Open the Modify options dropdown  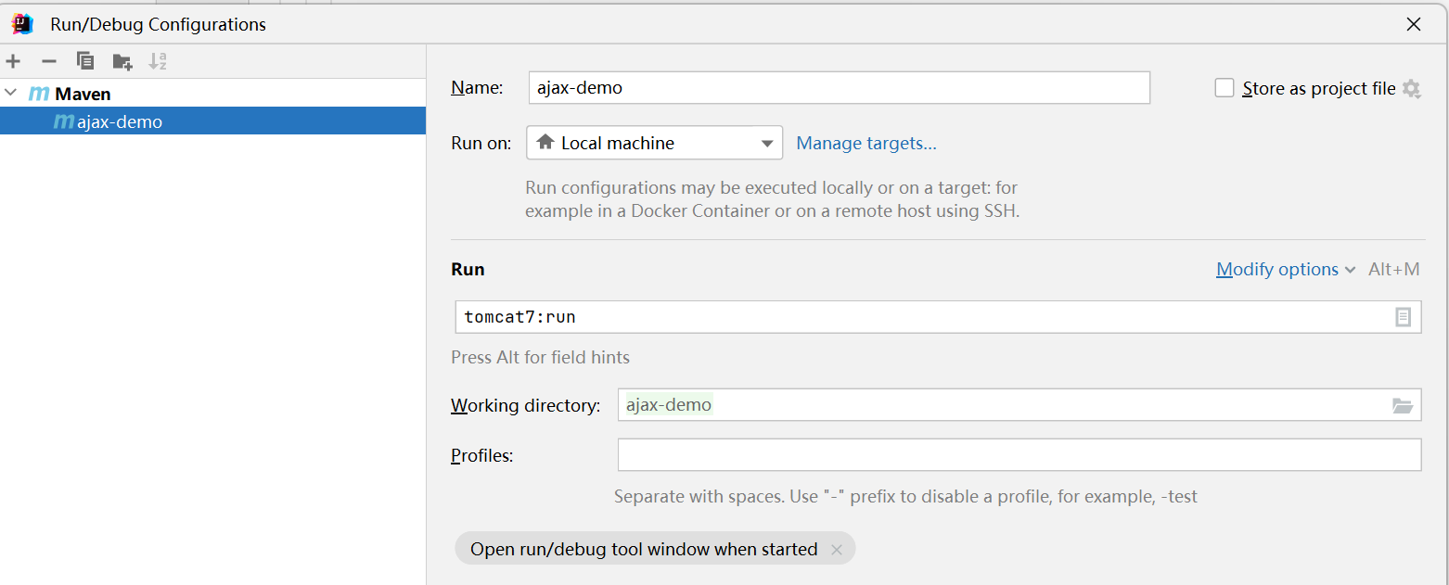(x=1284, y=269)
